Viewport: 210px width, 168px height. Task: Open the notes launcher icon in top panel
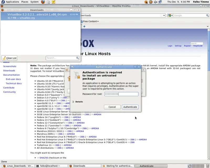coord(54,2)
